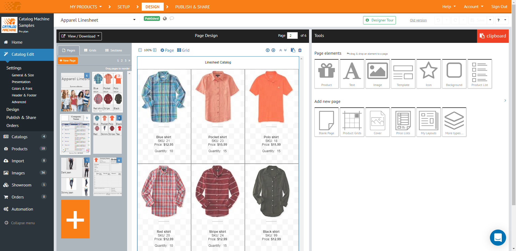Viewport: 516px width, 251px height.
Task: Show More types of pages
Action: 454,122
